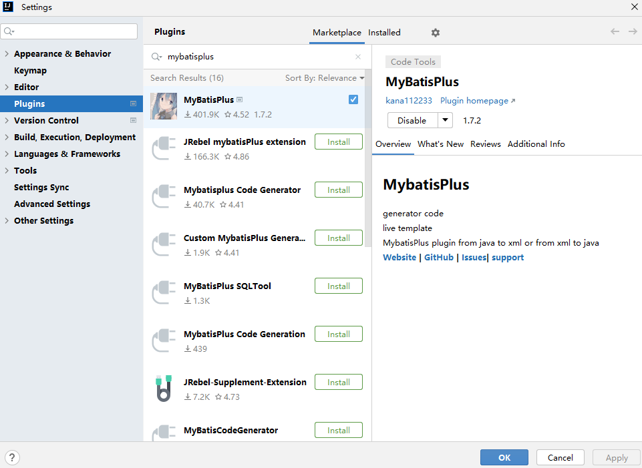Close the Settings dialog window
The height and width of the screenshot is (468, 642).
click(634, 7)
